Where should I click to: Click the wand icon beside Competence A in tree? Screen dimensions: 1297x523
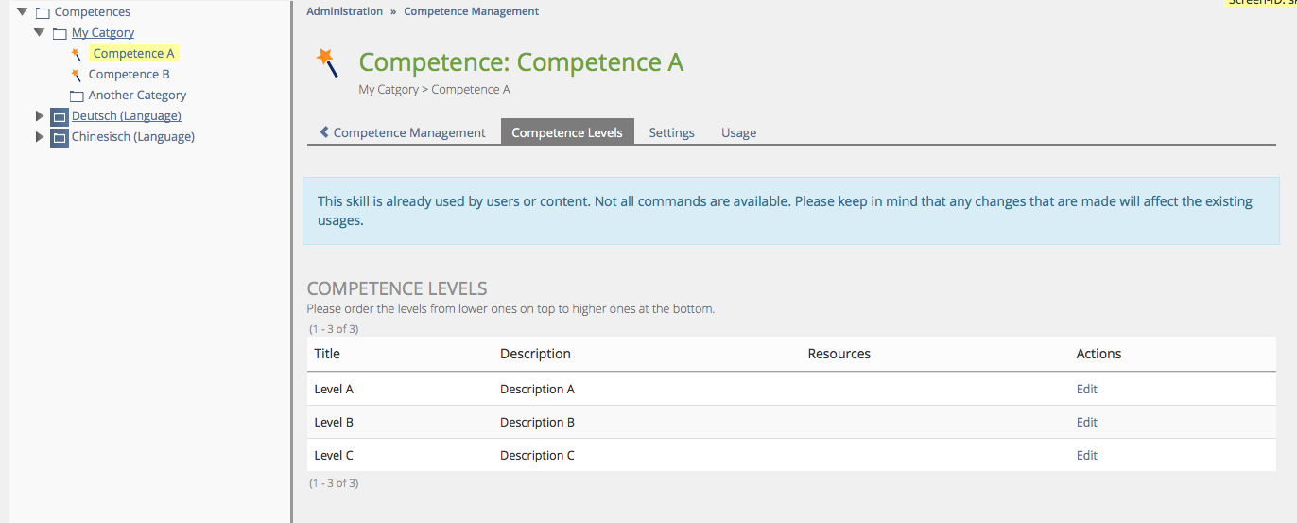(77, 54)
